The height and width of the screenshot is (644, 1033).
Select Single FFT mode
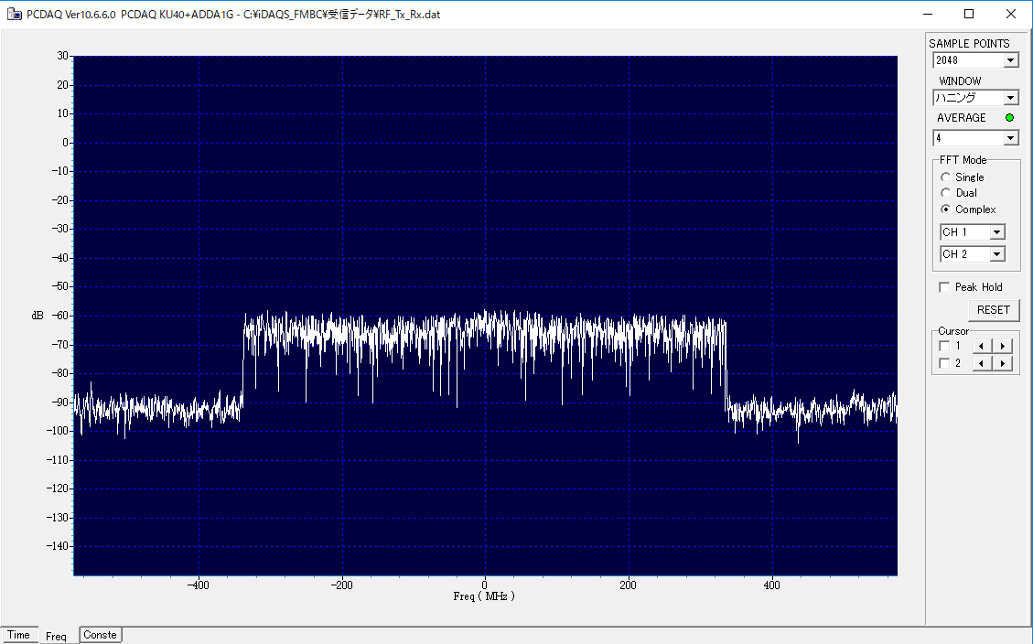click(x=963, y=177)
